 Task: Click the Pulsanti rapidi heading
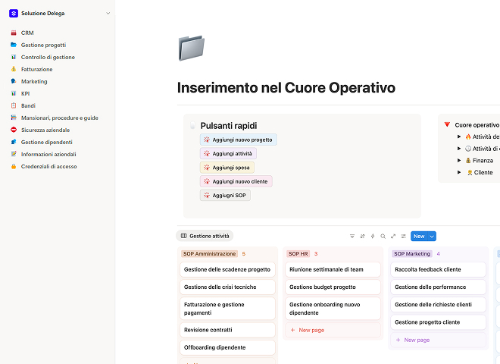[229, 126]
